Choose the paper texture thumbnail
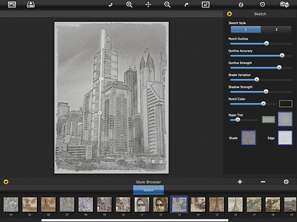This screenshot has height=222, width=297. 285,119
